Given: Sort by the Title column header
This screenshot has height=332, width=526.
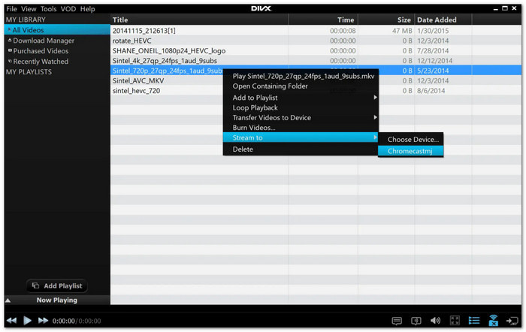Looking at the screenshot, I should (x=199, y=20).
